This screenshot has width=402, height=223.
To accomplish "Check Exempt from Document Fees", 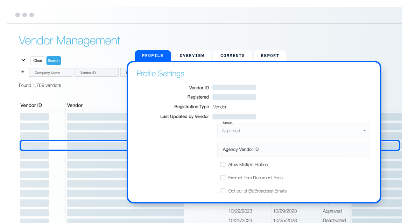I will [223, 178].
